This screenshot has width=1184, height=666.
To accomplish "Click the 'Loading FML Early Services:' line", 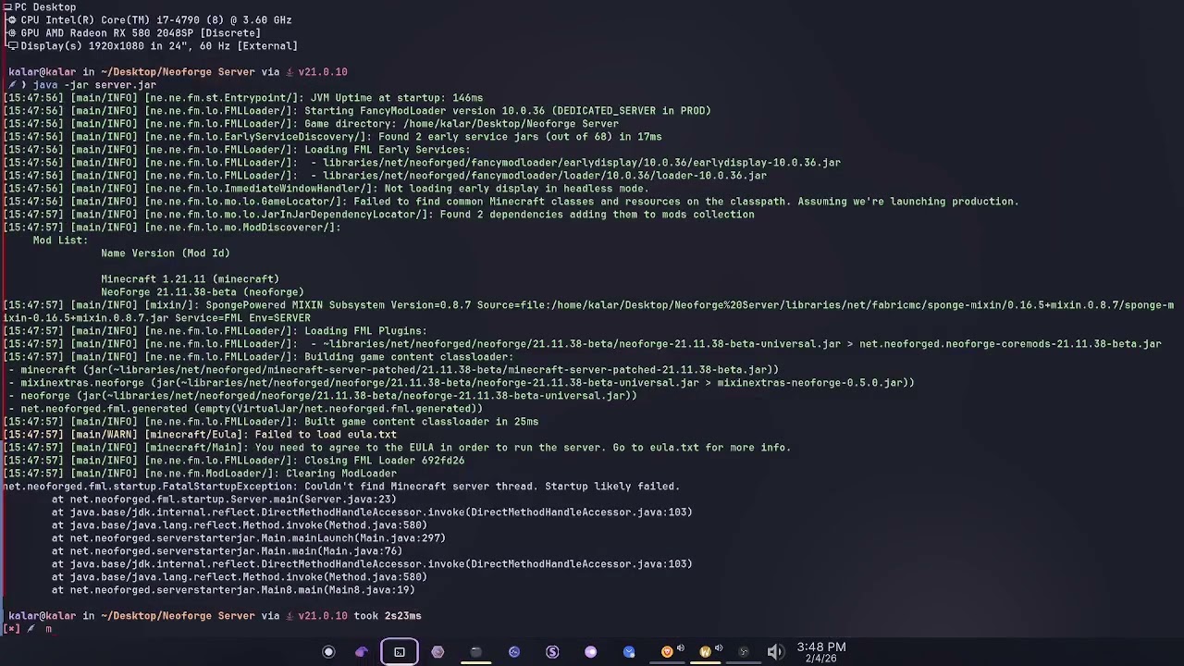I will (237, 149).
